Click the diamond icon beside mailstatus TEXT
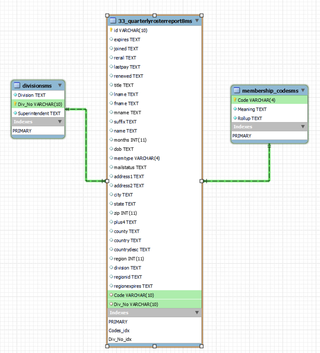Viewport: 320px width, 353px height. click(111, 167)
